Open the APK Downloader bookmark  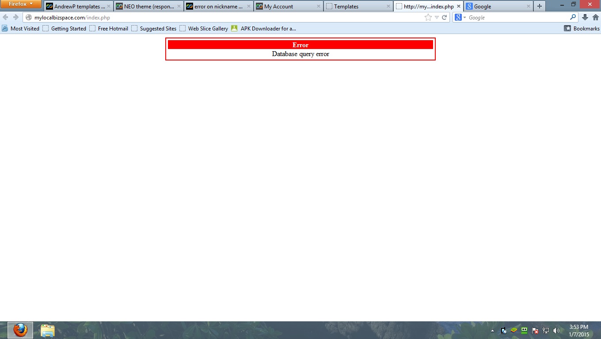click(263, 29)
